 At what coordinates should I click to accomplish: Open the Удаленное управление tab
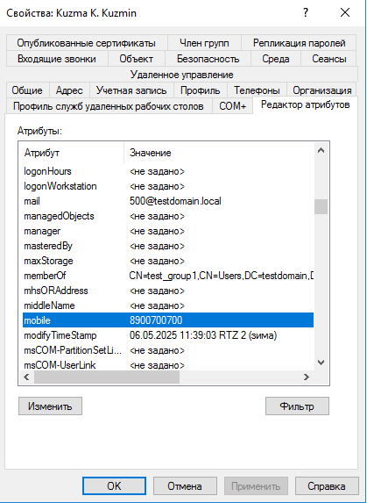click(181, 75)
